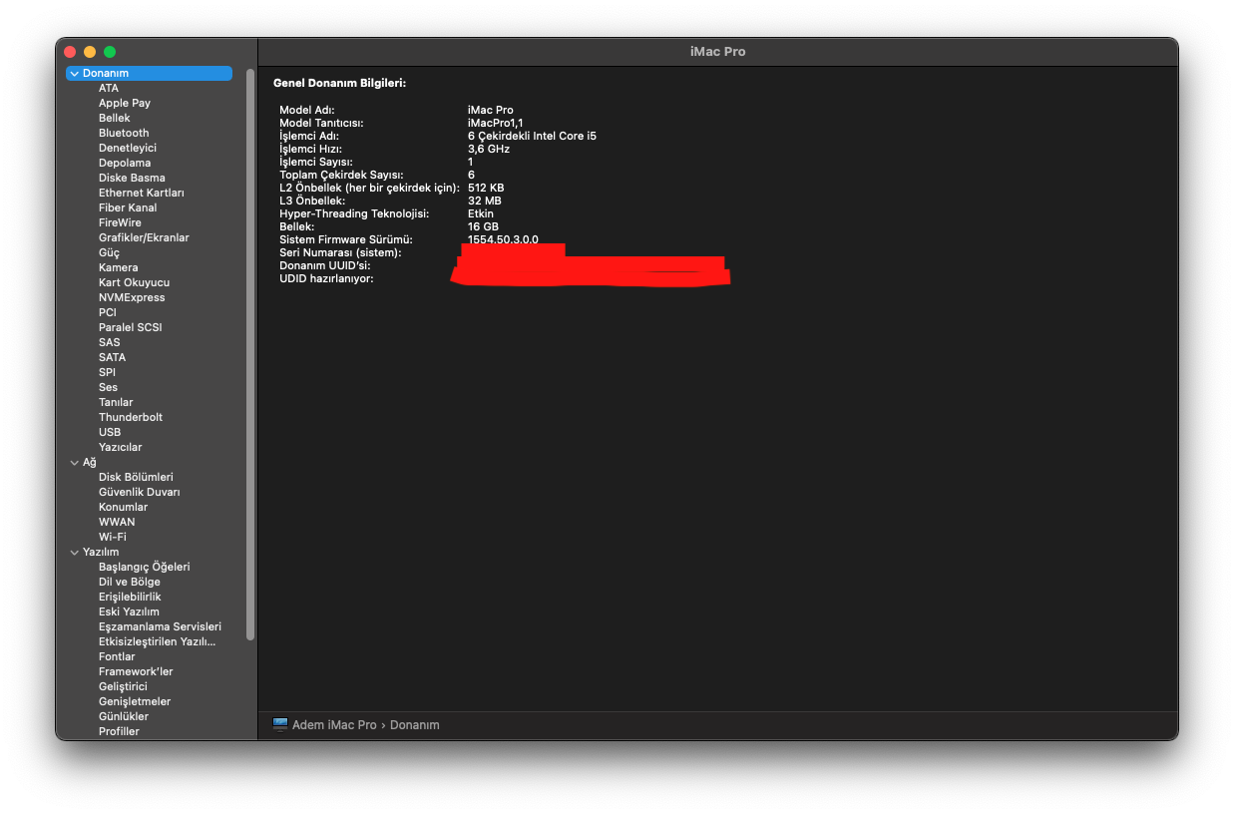Click the sidebar vertical scrollbar

tap(250, 349)
